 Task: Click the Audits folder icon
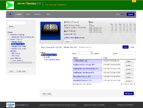point(44,57)
